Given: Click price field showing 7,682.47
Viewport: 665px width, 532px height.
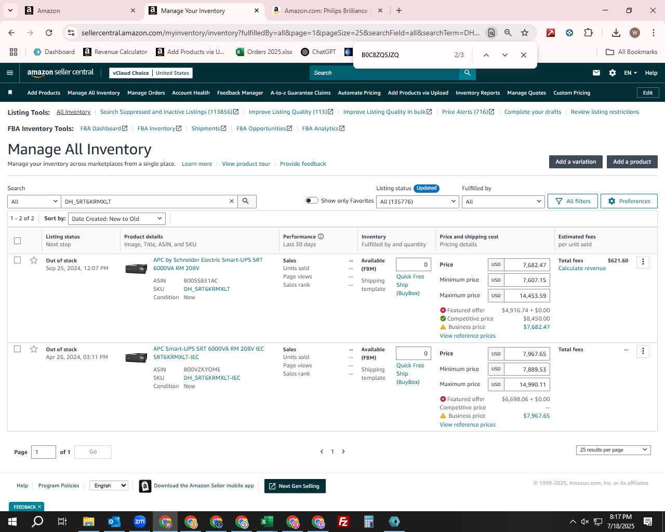Looking at the screenshot, I should (527, 265).
